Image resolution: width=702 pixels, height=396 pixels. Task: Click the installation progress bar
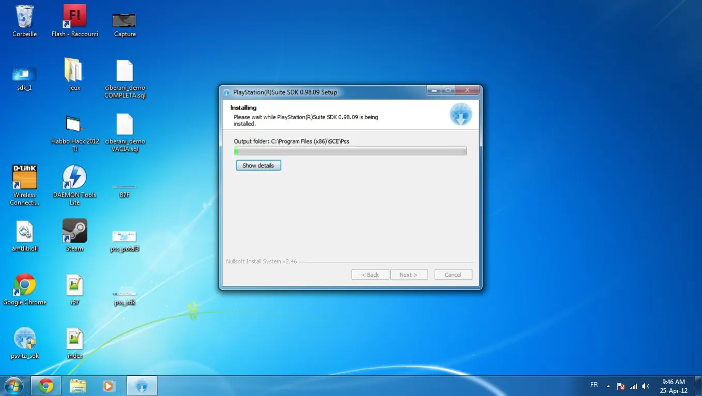click(x=350, y=151)
